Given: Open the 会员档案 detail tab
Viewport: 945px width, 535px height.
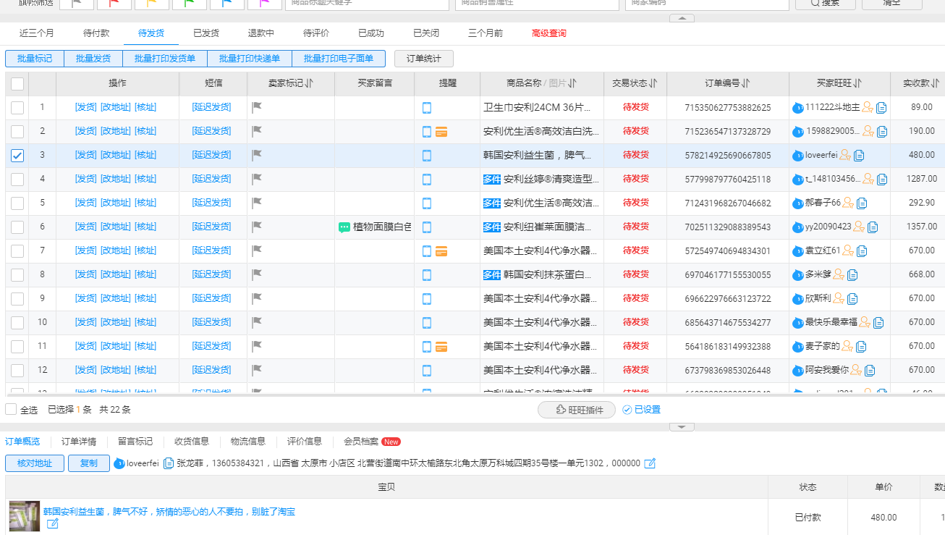Looking at the screenshot, I should click(361, 442).
